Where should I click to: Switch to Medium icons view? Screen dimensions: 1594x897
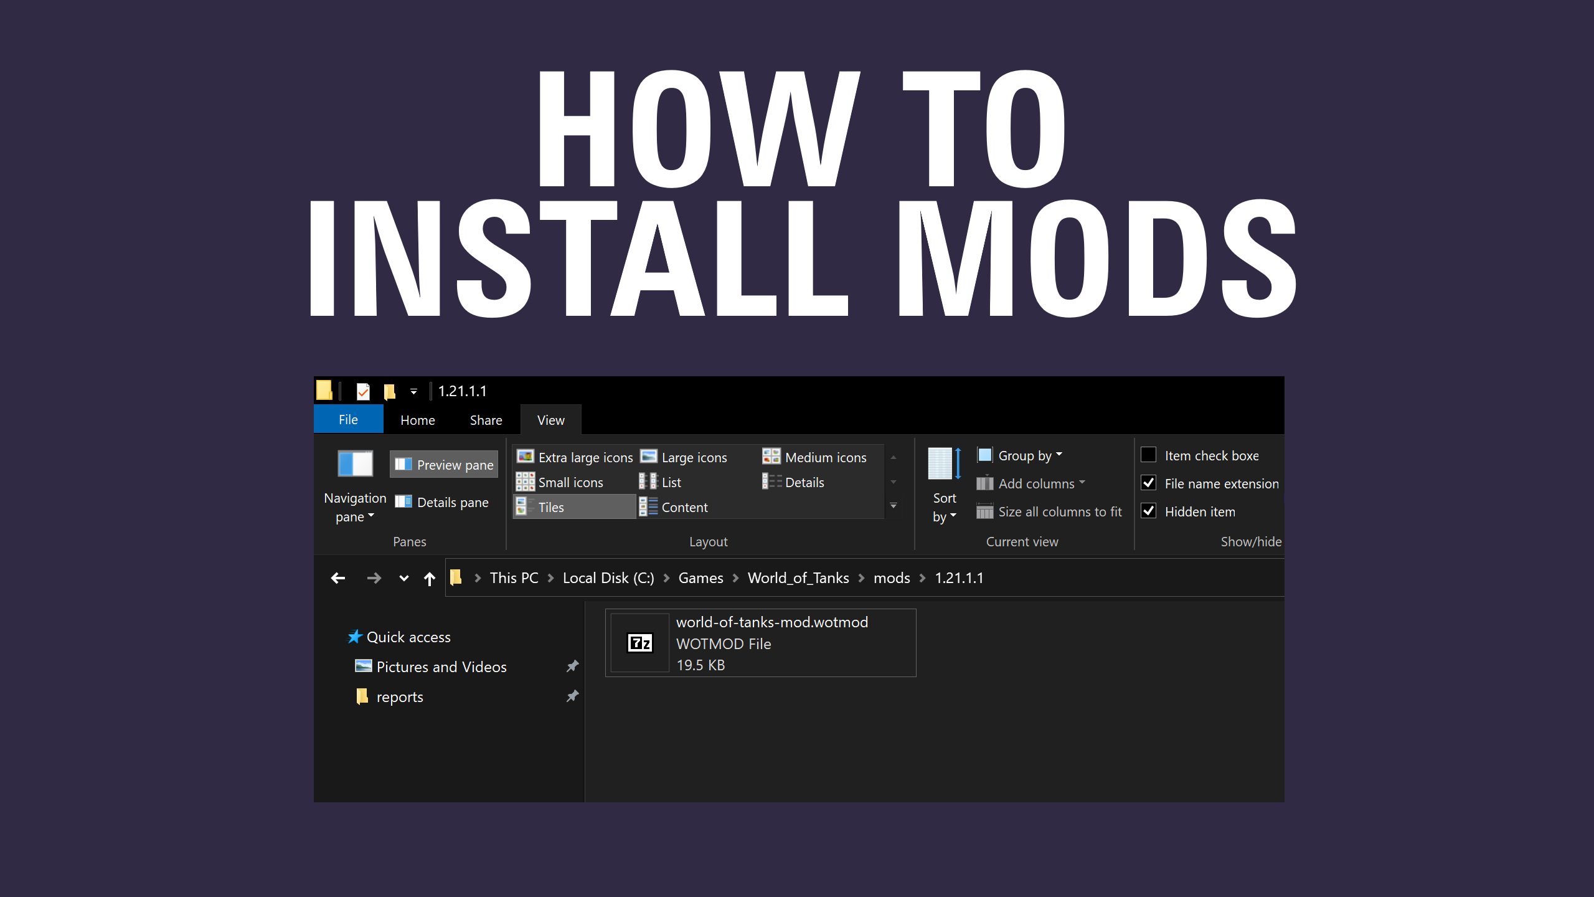[x=826, y=457]
